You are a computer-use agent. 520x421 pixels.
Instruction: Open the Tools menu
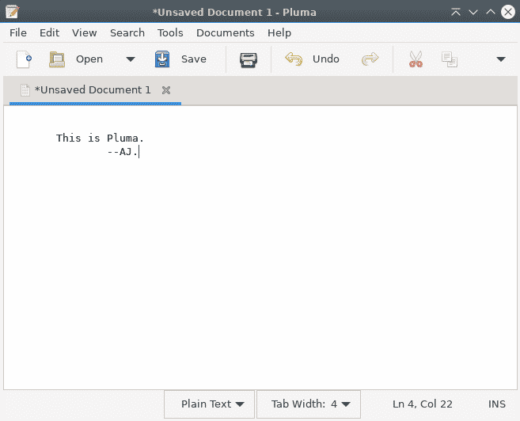[x=170, y=32]
